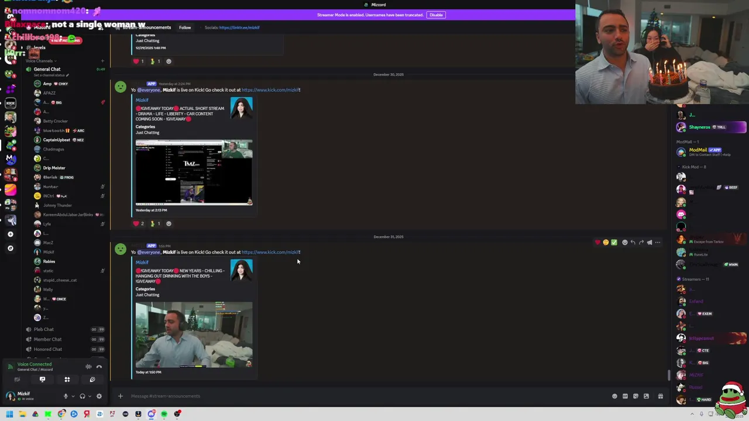Open Windows Start button
749x421 pixels.
click(9, 414)
